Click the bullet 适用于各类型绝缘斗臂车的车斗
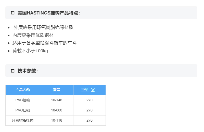Viewport: 204px width, 132px height. (44, 43)
